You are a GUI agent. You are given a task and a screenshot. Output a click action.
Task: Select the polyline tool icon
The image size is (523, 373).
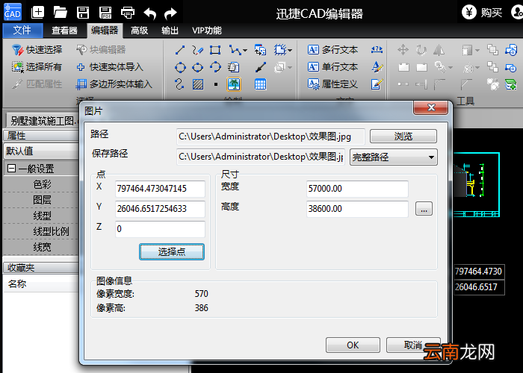[x=197, y=50]
